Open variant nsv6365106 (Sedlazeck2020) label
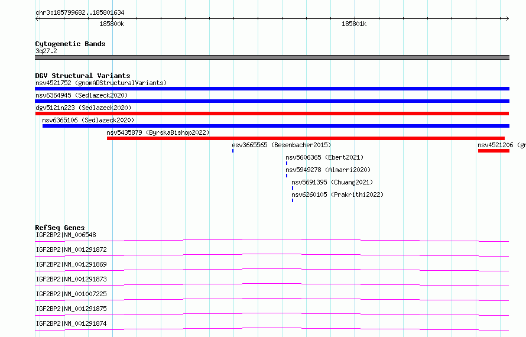The width and height of the screenshot is (526, 337). point(88,120)
